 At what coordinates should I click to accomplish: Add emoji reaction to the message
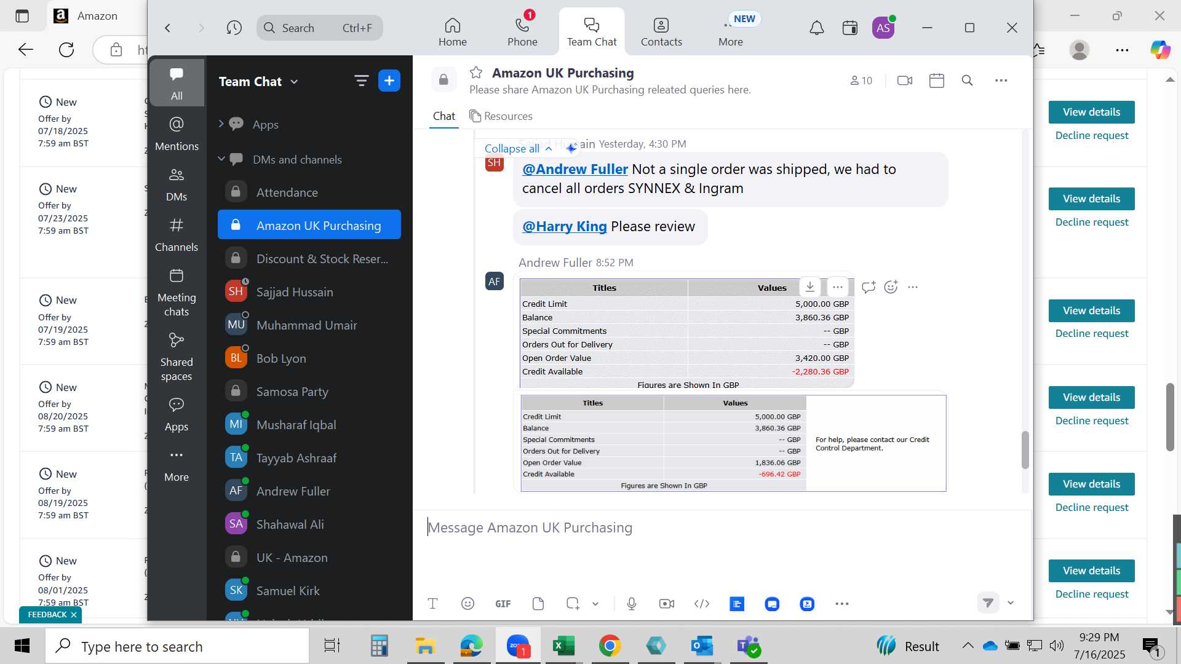click(x=891, y=287)
